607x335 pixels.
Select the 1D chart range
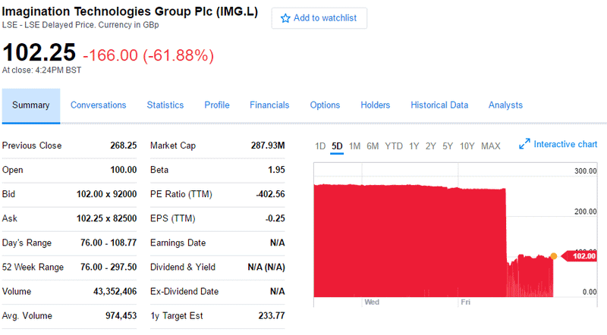click(320, 146)
